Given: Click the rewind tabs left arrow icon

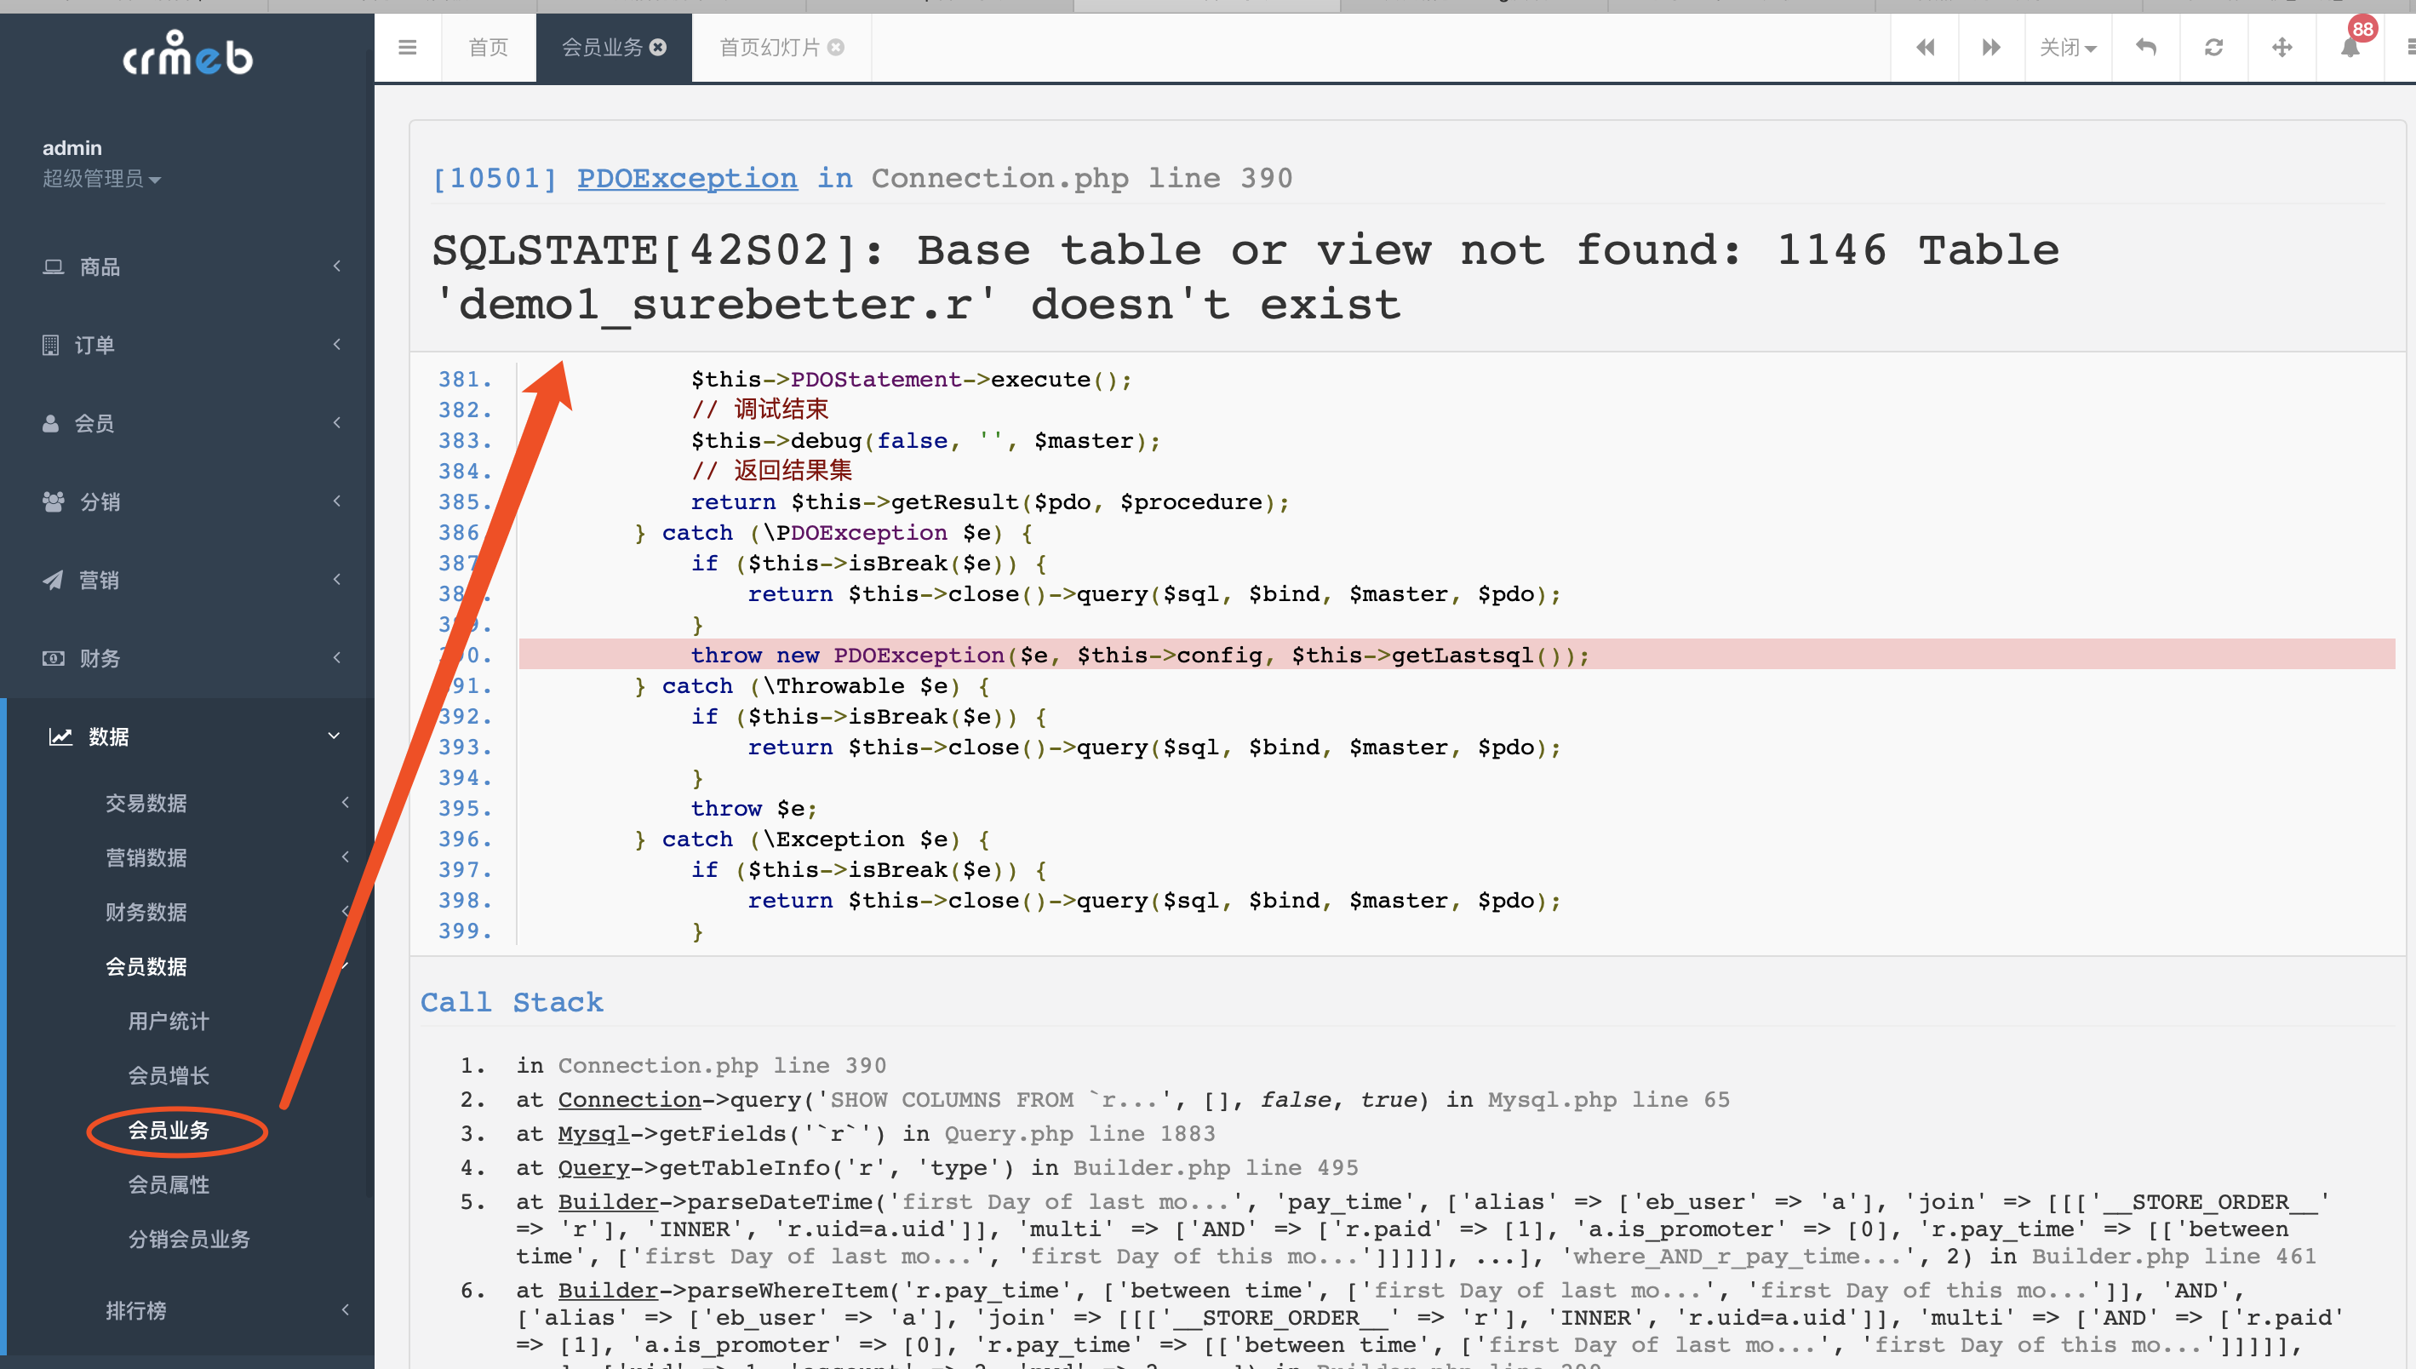Looking at the screenshot, I should tap(1924, 47).
